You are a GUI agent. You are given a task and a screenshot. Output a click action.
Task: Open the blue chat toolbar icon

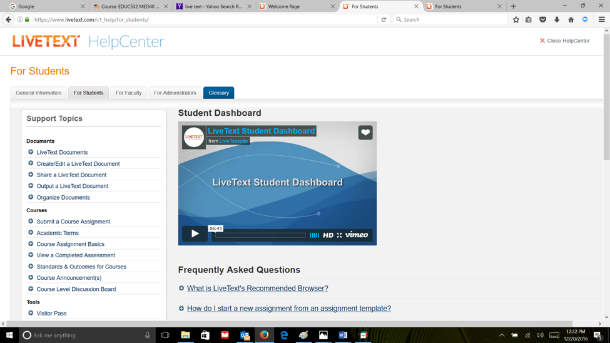coord(585,19)
